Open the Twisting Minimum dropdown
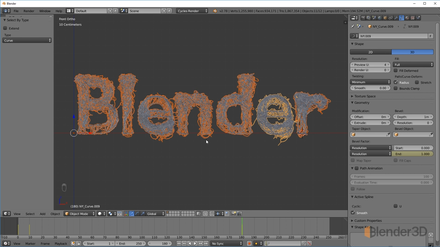Screen dimensions: 440x247 point(371,82)
